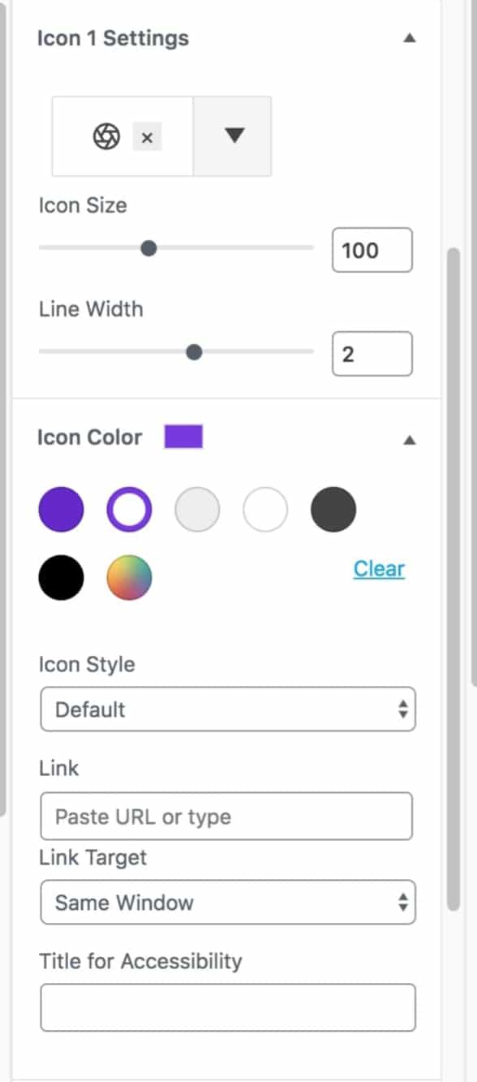Remove the selected icon using the x
This screenshot has width=477, height=1082.
[147, 137]
